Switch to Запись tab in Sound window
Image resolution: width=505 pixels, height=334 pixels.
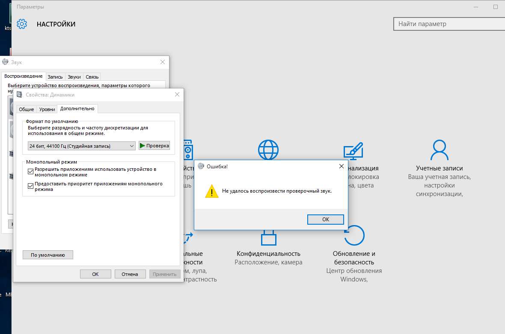[x=55, y=77]
